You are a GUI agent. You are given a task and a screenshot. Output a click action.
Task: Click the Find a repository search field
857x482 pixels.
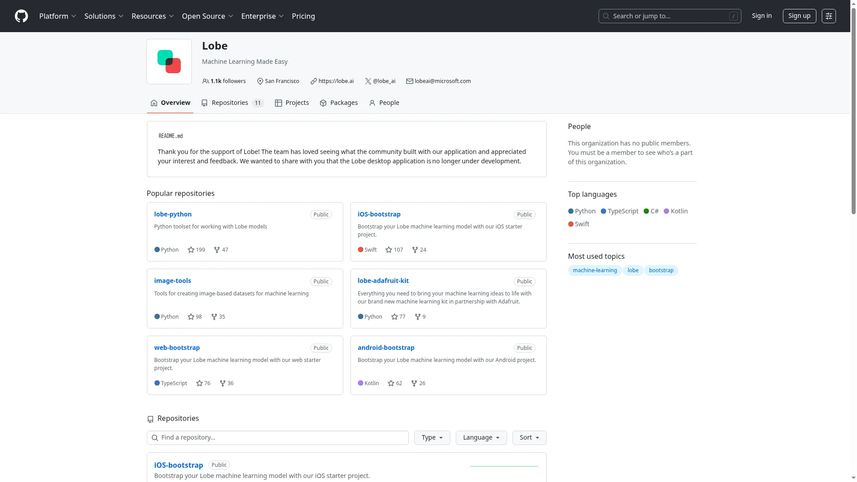pyautogui.click(x=278, y=438)
